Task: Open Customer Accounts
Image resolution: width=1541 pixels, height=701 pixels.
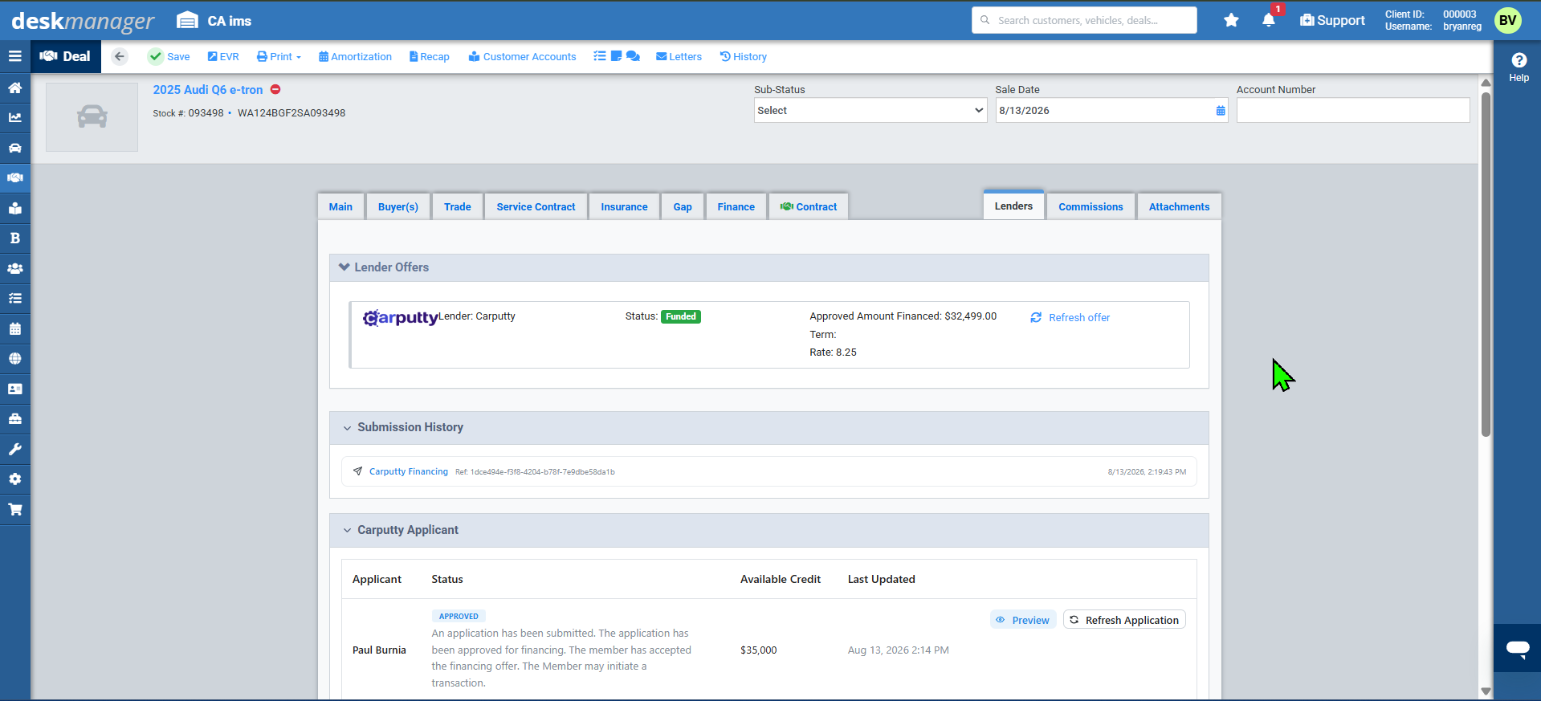Action: pos(522,56)
